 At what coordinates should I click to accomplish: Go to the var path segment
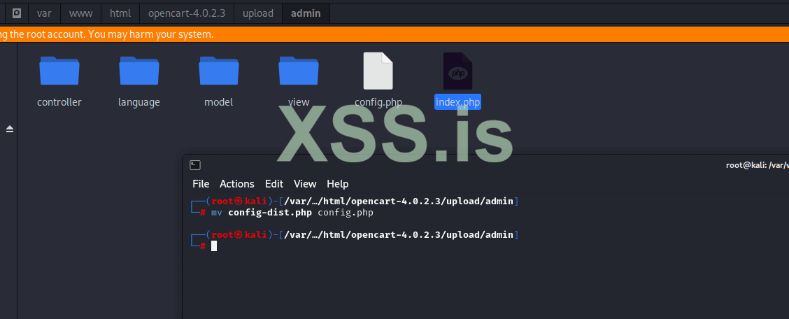pos(44,13)
